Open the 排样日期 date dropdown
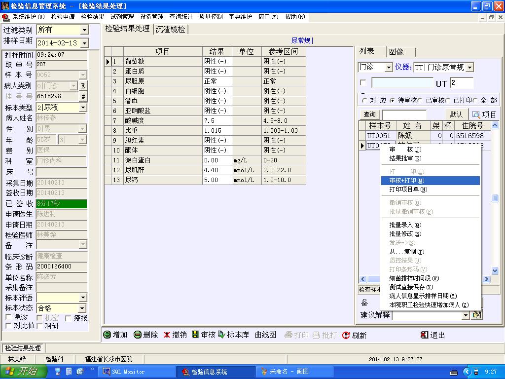The image size is (505, 379). pos(84,43)
